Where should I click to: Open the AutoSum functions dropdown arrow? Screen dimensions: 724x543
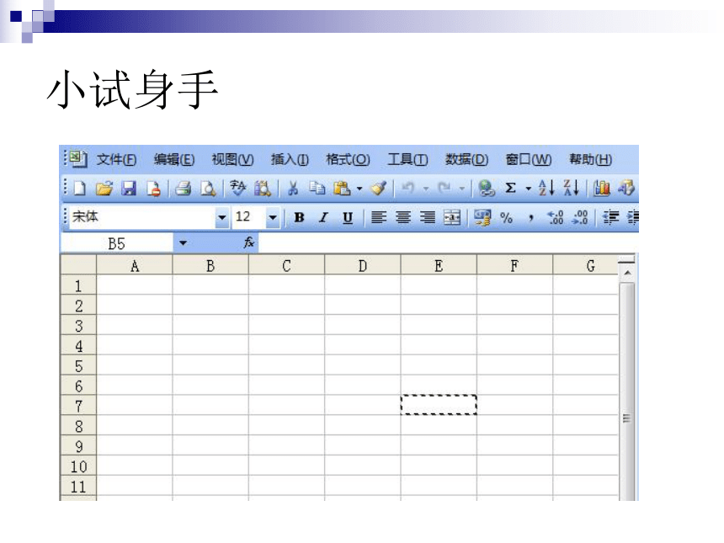point(528,189)
